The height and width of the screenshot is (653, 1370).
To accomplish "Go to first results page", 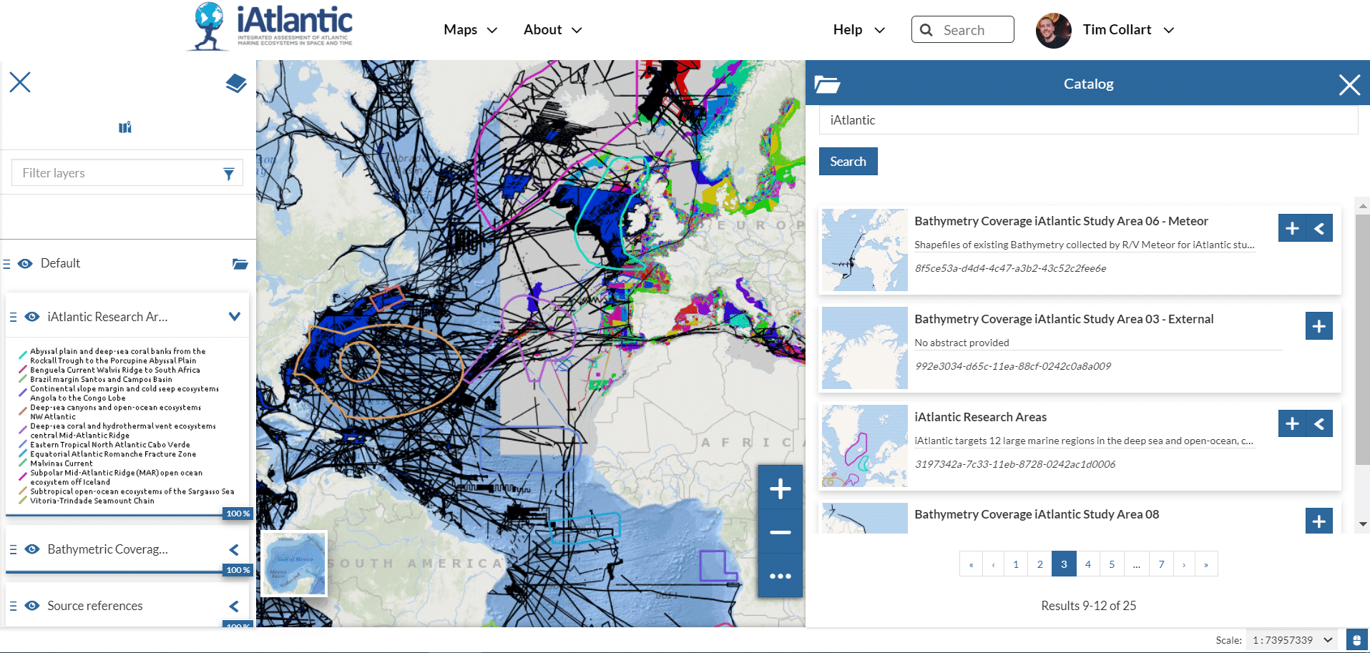I will pyautogui.click(x=971, y=564).
